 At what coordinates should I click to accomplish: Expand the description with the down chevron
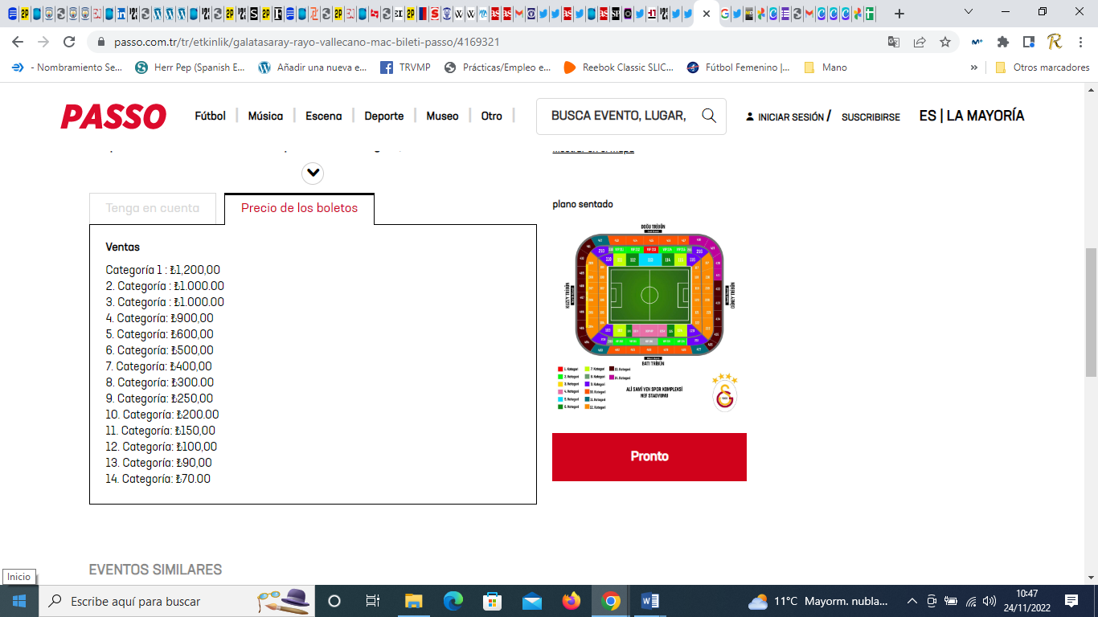tap(313, 173)
